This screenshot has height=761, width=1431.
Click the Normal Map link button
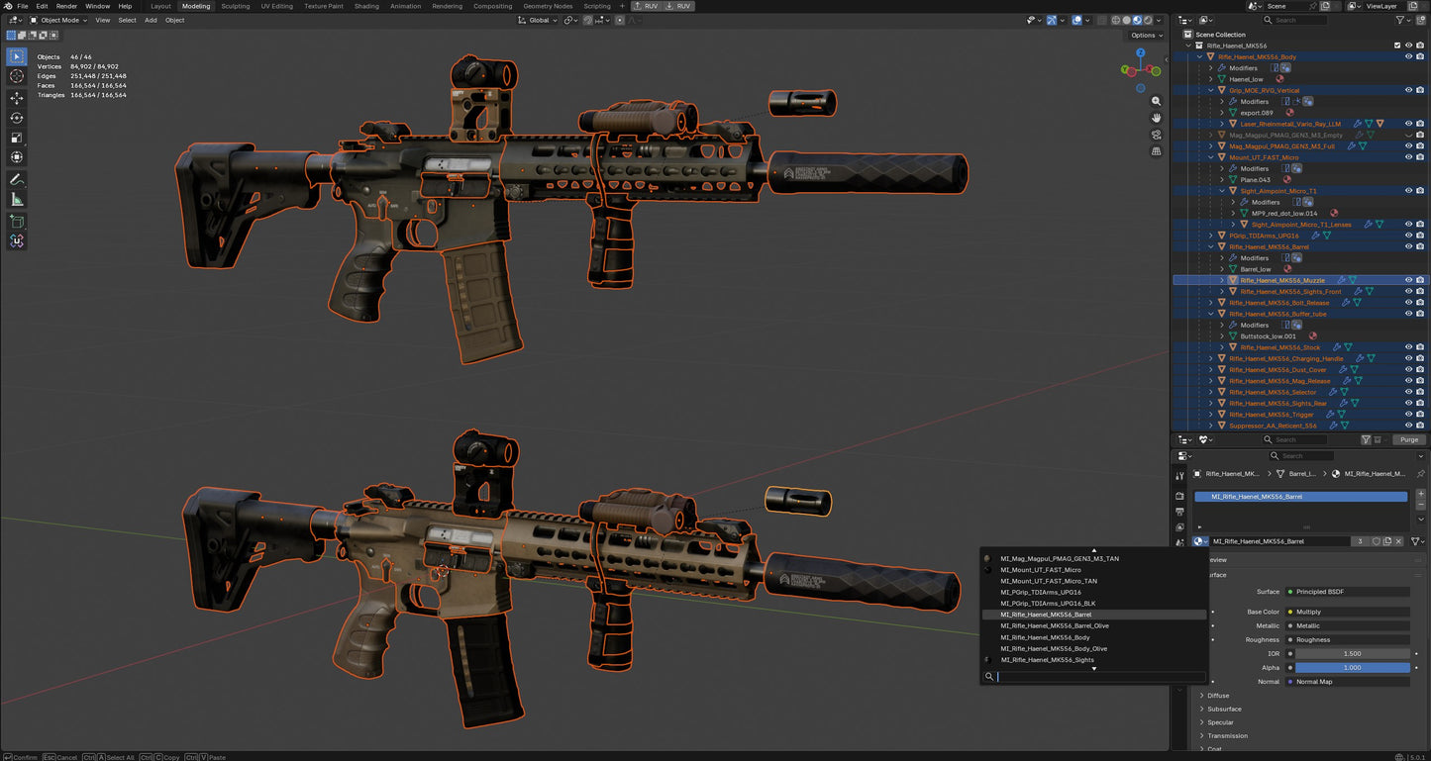[x=1347, y=681]
